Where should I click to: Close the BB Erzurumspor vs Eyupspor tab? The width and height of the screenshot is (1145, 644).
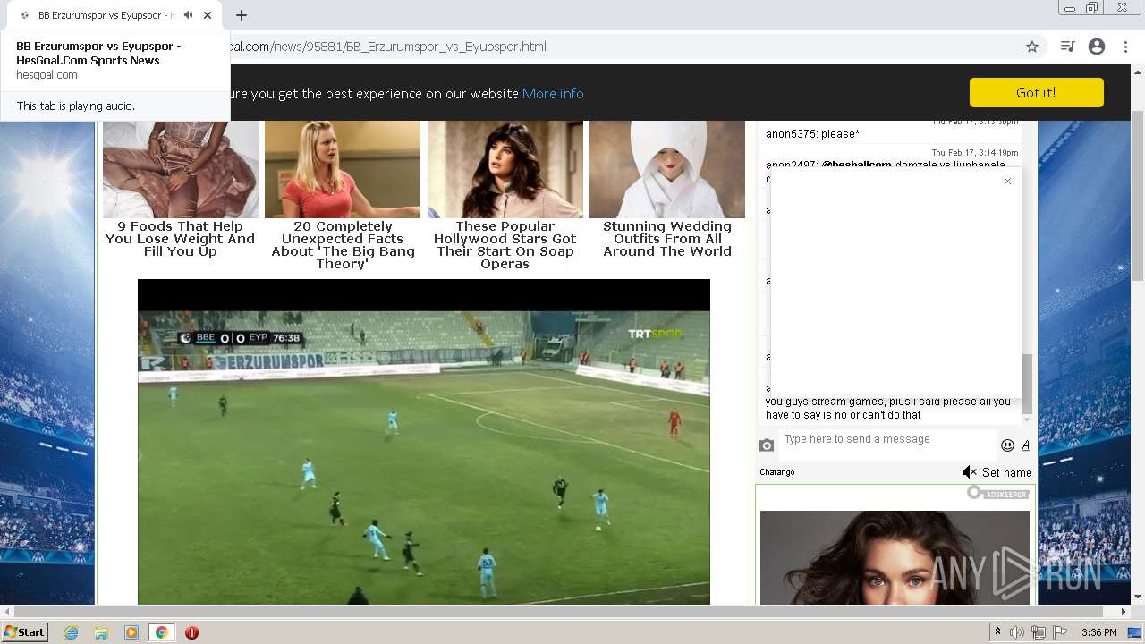(x=208, y=15)
